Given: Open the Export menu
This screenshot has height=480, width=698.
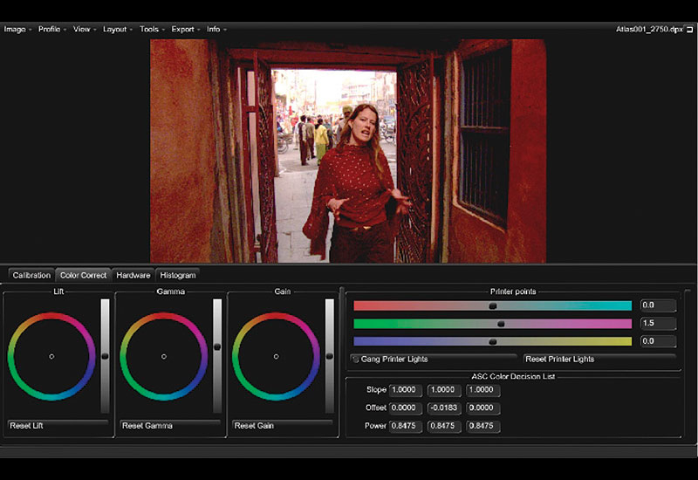Looking at the screenshot, I should click(186, 30).
